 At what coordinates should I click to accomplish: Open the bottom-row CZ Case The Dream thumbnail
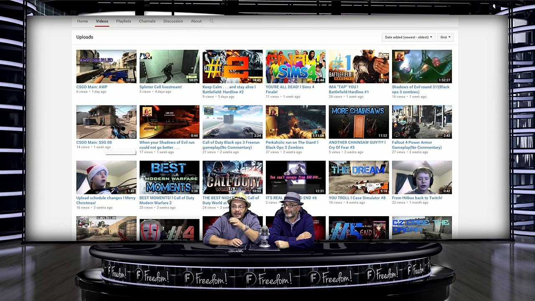click(x=422, y=228)
